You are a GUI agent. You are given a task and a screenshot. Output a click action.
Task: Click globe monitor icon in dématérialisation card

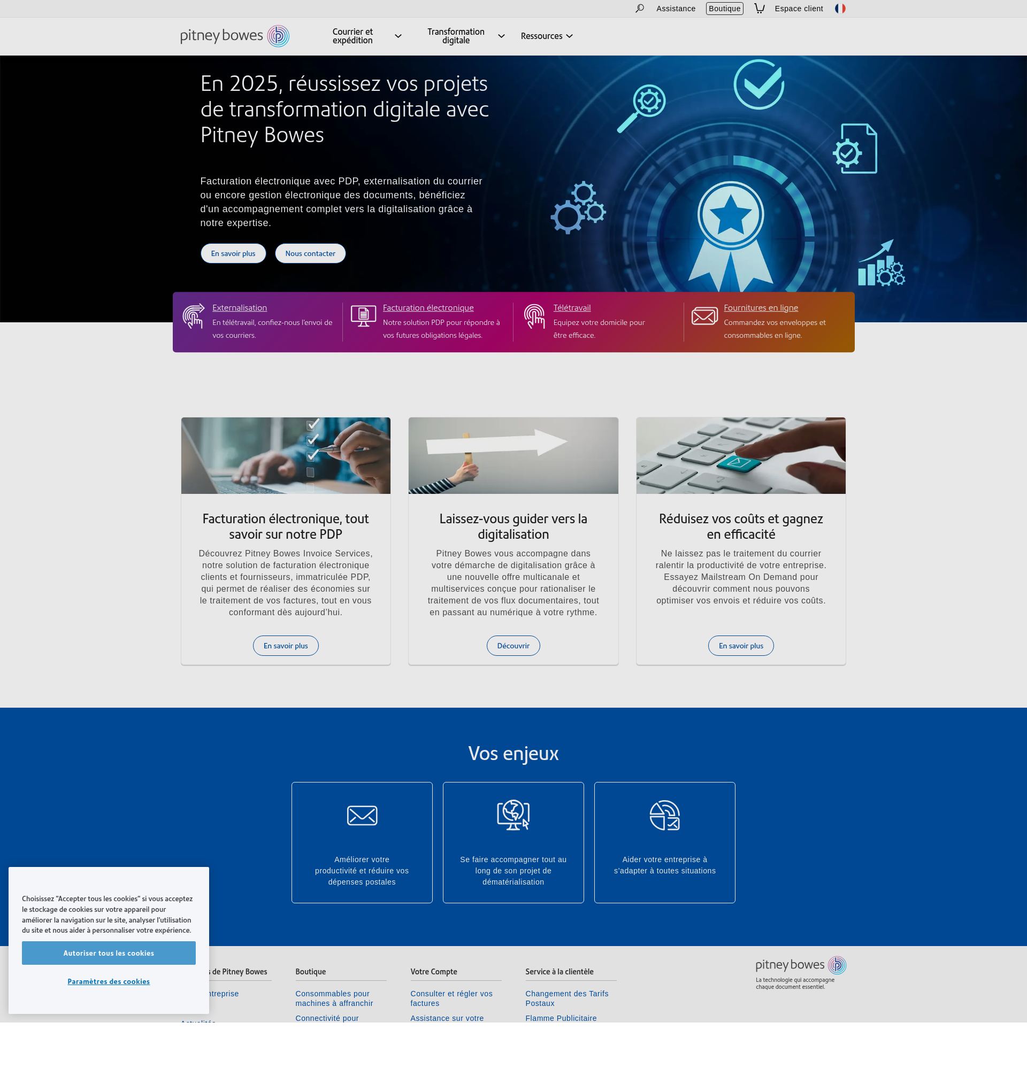pyautogui.click(x=513, y=815)
